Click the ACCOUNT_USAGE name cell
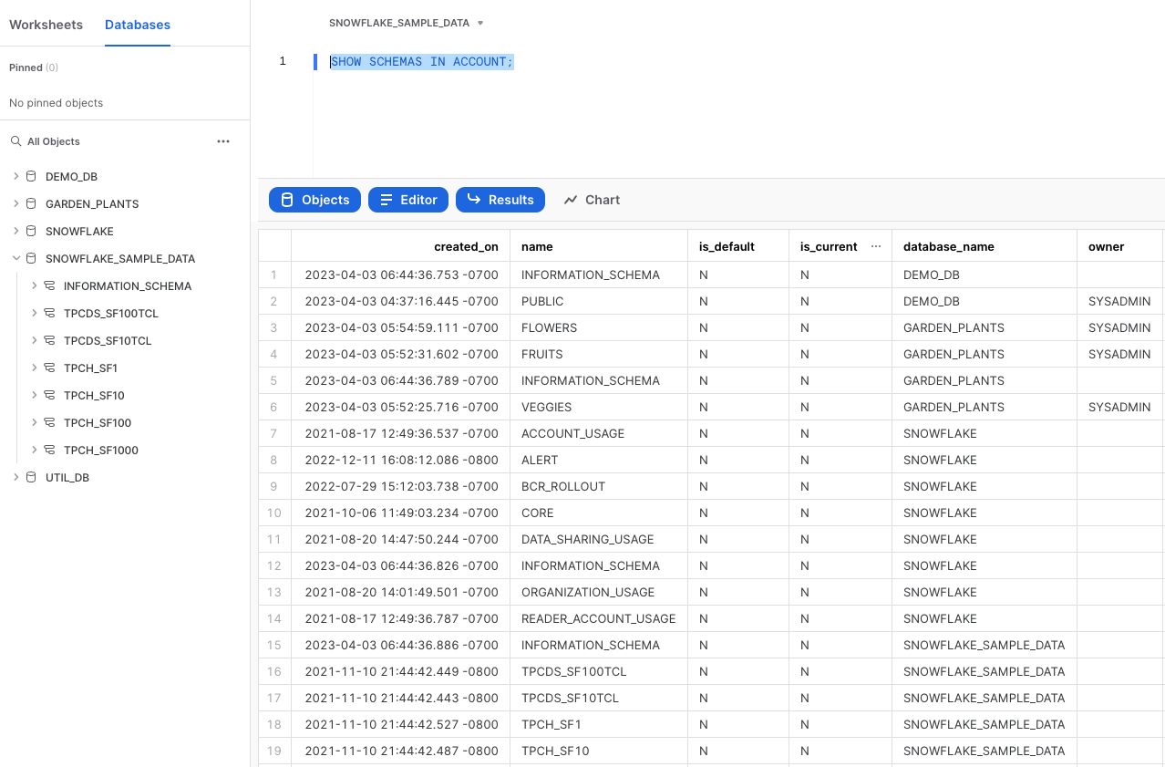Viewport: 1165px width, 767px height. 598,433
